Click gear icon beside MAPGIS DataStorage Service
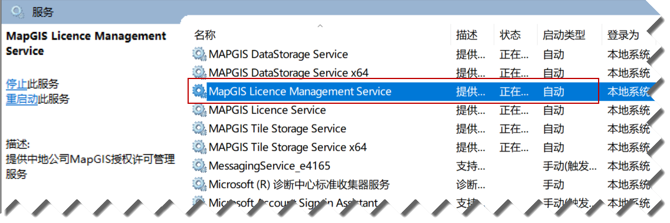Image resolution: width=670 pixels, height=223 pixels. point(199,54)
